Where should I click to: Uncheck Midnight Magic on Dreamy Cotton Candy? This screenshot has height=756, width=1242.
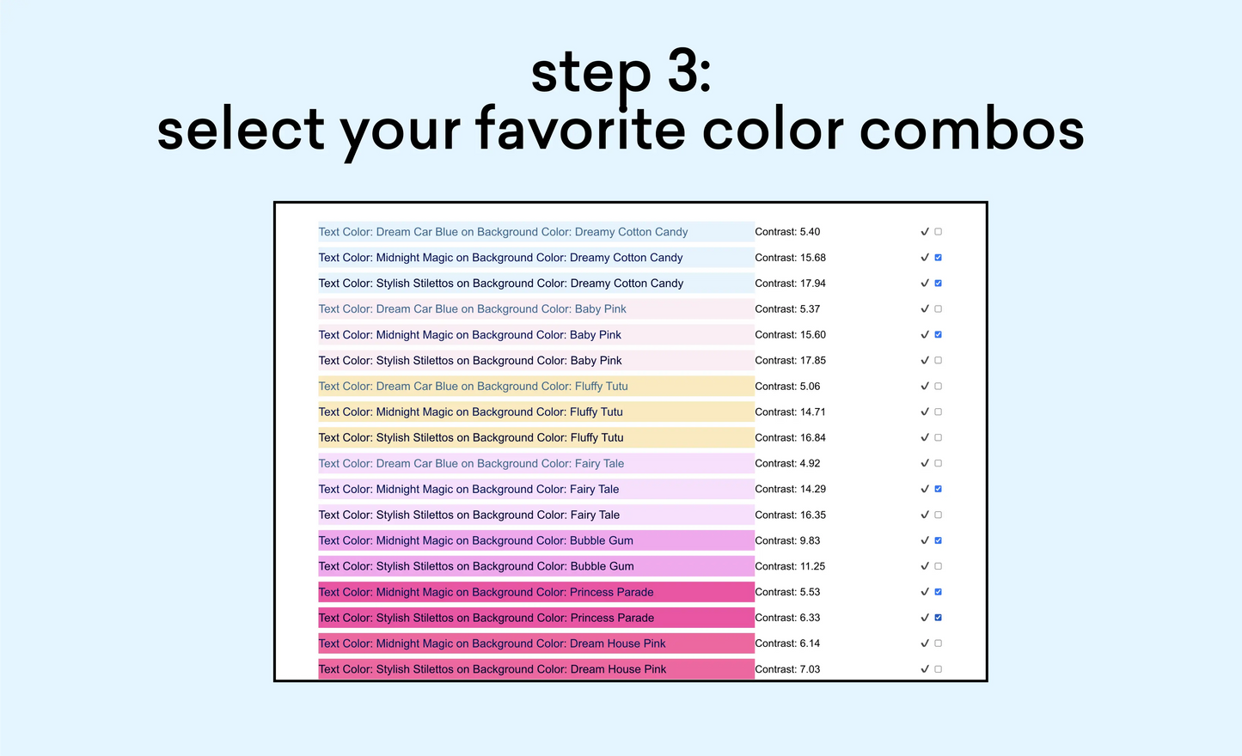[938, 257]
